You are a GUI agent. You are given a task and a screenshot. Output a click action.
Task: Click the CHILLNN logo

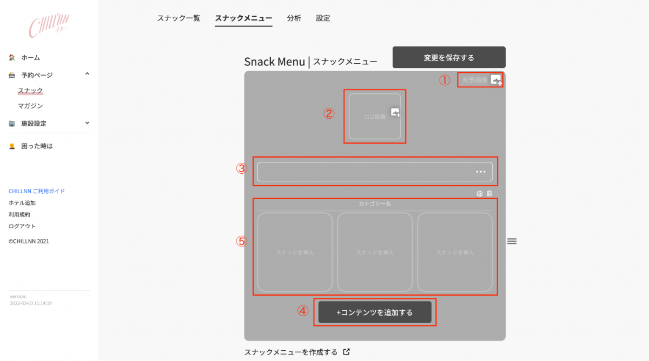tap(49, 26)
